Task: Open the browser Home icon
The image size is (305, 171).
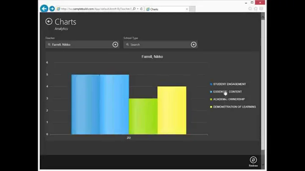Action: pos(250,8)
